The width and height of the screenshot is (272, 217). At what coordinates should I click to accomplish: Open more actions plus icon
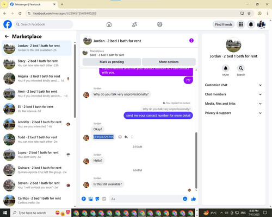[84, 199]
